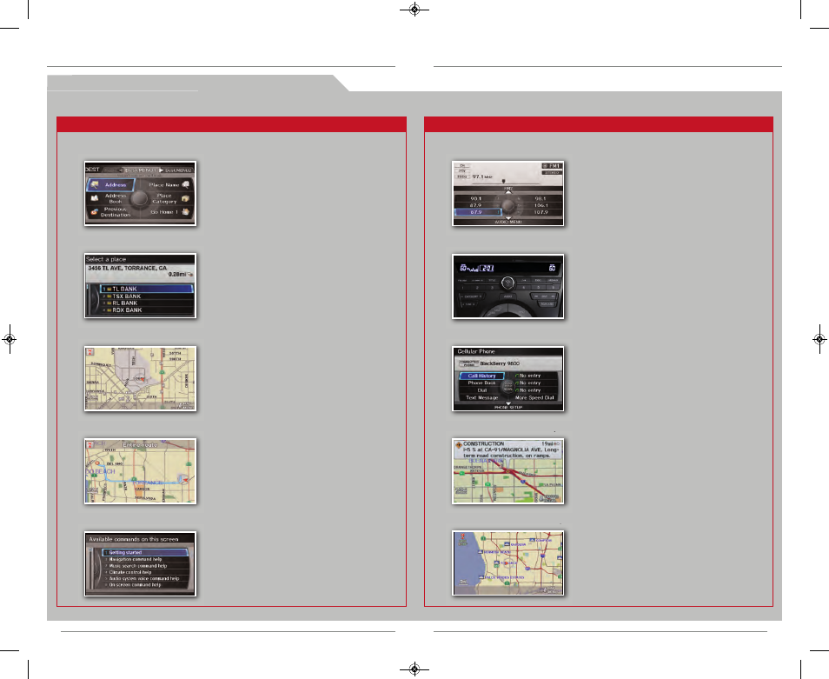The width and height of the screenshot is (829, 679).
Task: Click the Go Home house icon
Action: pyautogui.click(x=186, y=212)
